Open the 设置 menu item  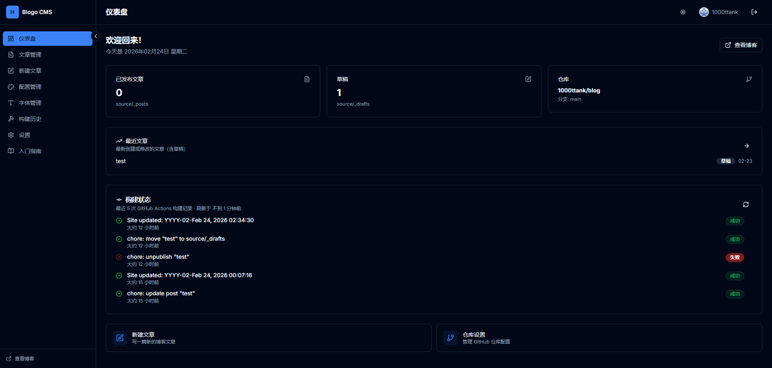click(x=24, y=135)
